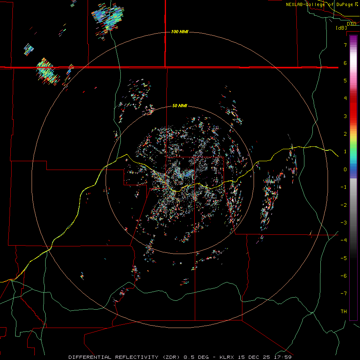Click the "6" value on the color scale

[x=345, y=63]
